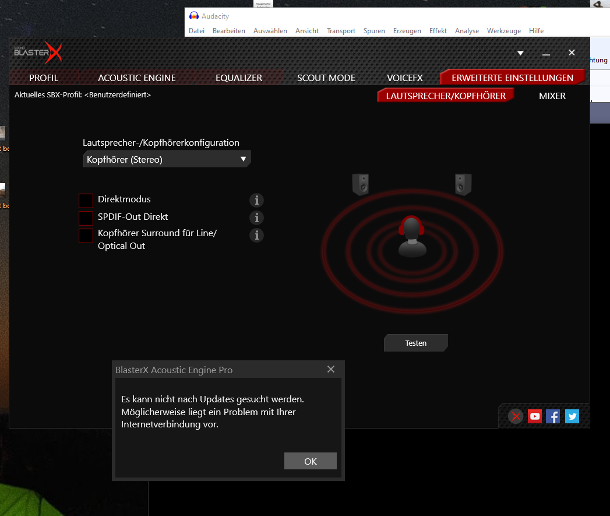Screen dimensions: 610x516
Task: Click the Twitter icon
Action: pyautogui.click(x=572, y=416)
